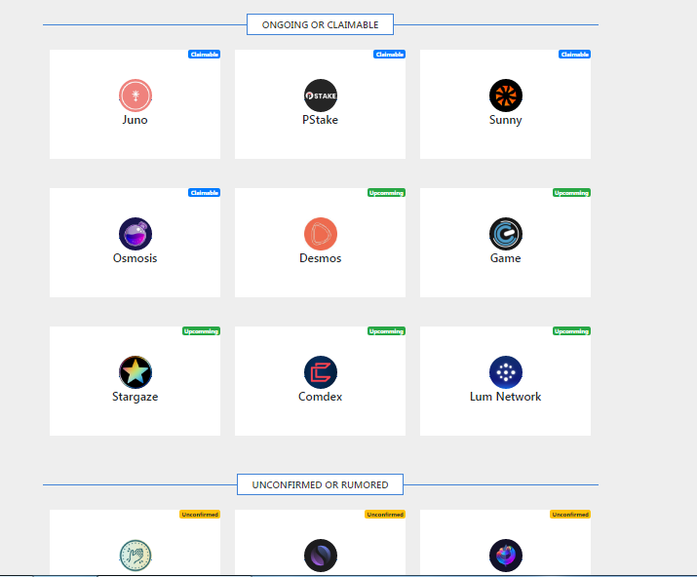Select the Comdex name text
This screenshot has height=577, width=697.
321,397
